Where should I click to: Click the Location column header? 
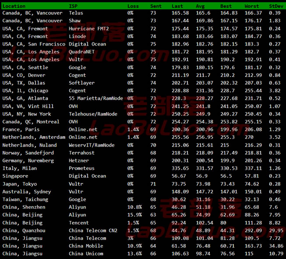click(x=14, y=6)
